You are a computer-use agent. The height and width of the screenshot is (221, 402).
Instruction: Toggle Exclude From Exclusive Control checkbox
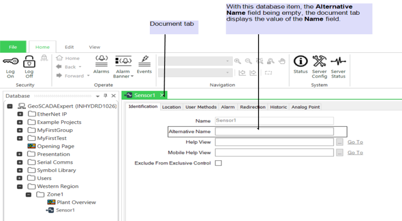pos(218,163)
